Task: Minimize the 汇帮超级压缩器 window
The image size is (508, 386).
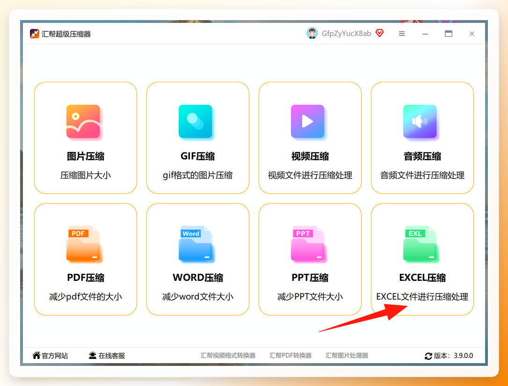Action: (425, 34)
